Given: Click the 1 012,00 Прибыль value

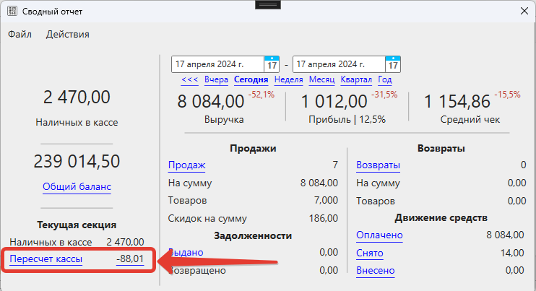Looking at the screenshot, I should click(x=334, y=101).
